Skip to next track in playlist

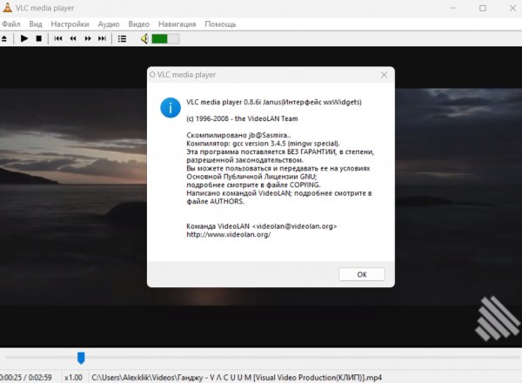(x=102, y=38)
